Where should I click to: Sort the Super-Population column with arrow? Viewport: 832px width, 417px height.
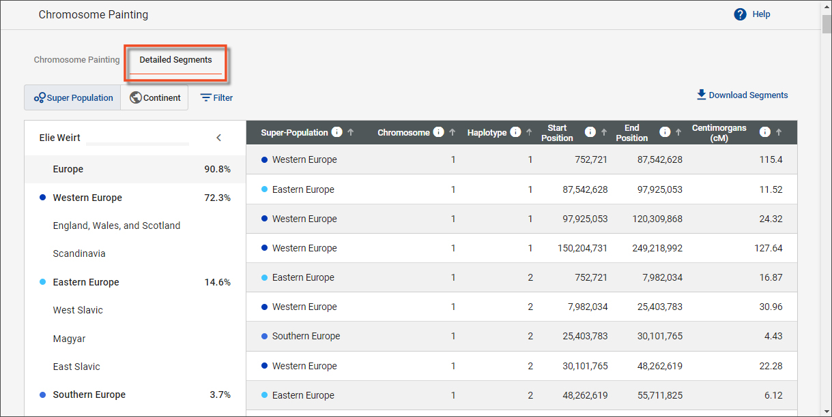pos(351,132)
